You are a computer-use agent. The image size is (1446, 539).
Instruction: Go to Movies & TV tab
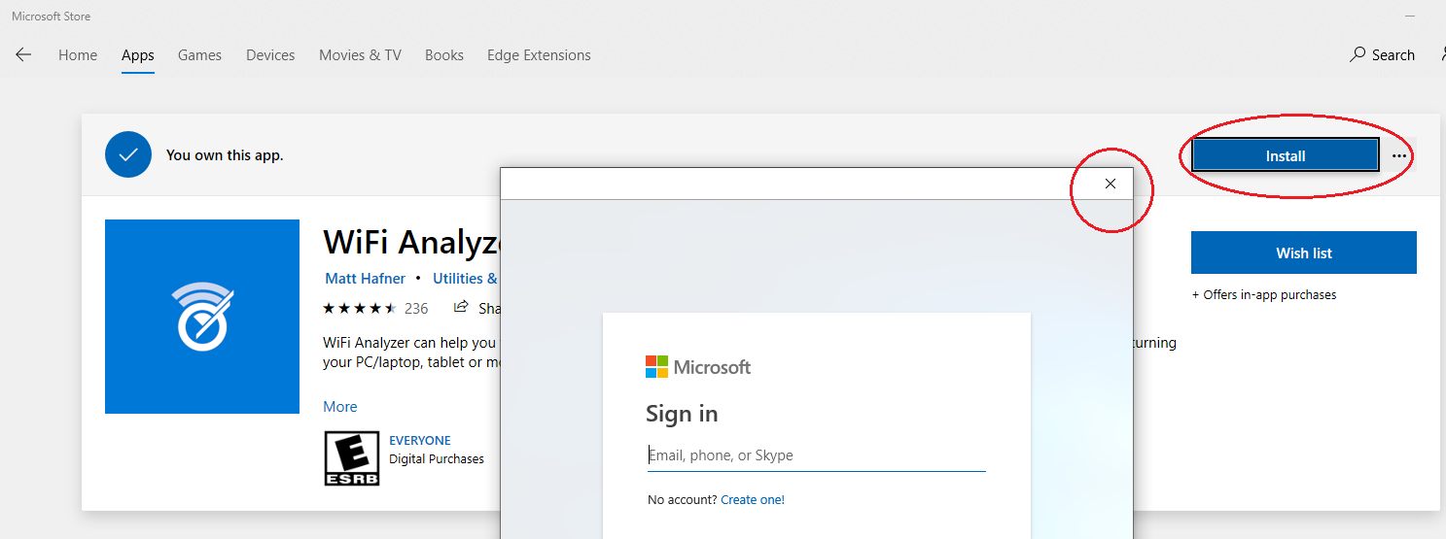coord(360,55)
